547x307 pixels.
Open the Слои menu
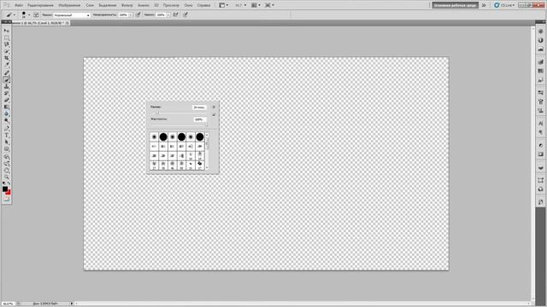(90, 5)
